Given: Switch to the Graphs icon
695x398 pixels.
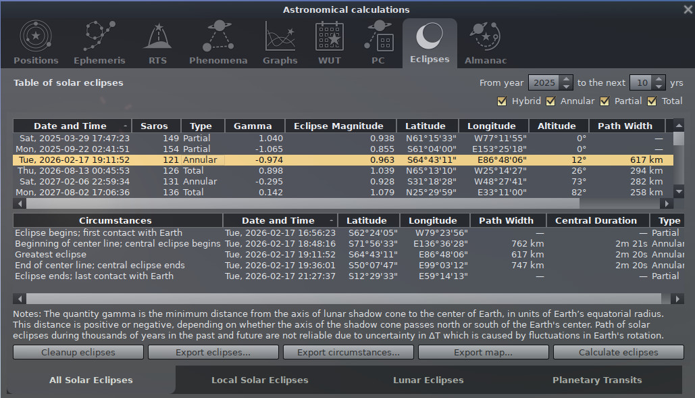Looking at the screenshot, I should click(x=280, y=36).
